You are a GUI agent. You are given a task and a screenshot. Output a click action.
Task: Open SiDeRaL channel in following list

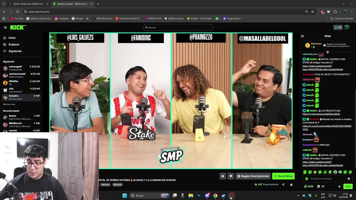tap(21, 82)
